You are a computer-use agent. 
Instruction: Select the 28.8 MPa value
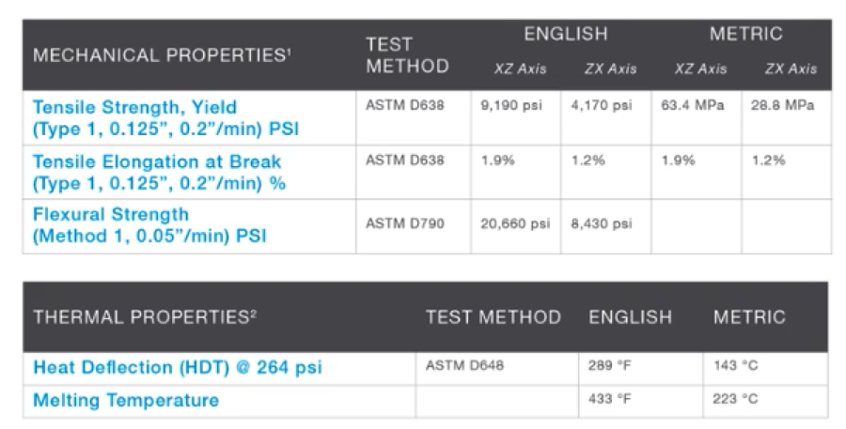[782, 105]
